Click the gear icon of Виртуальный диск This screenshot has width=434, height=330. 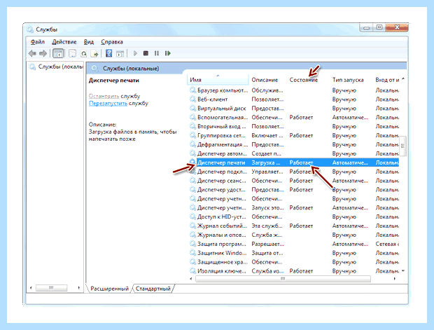pos(192,108)
